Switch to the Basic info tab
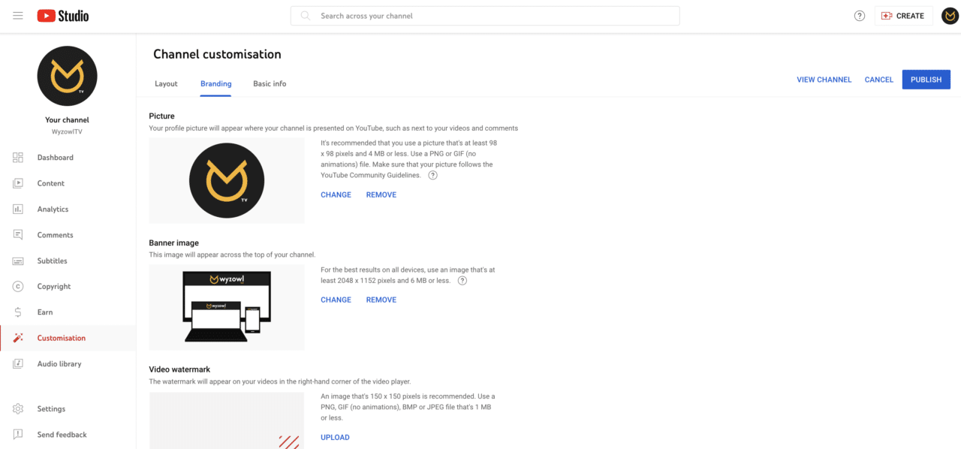 270,83
